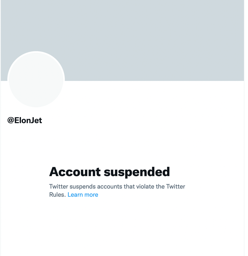Click the white ring bordering the avatar
The width and height of the screenshot is (248, 256).
point(36,52)
